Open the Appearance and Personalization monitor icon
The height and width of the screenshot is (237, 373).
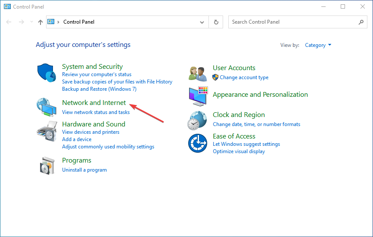[199, 96]
